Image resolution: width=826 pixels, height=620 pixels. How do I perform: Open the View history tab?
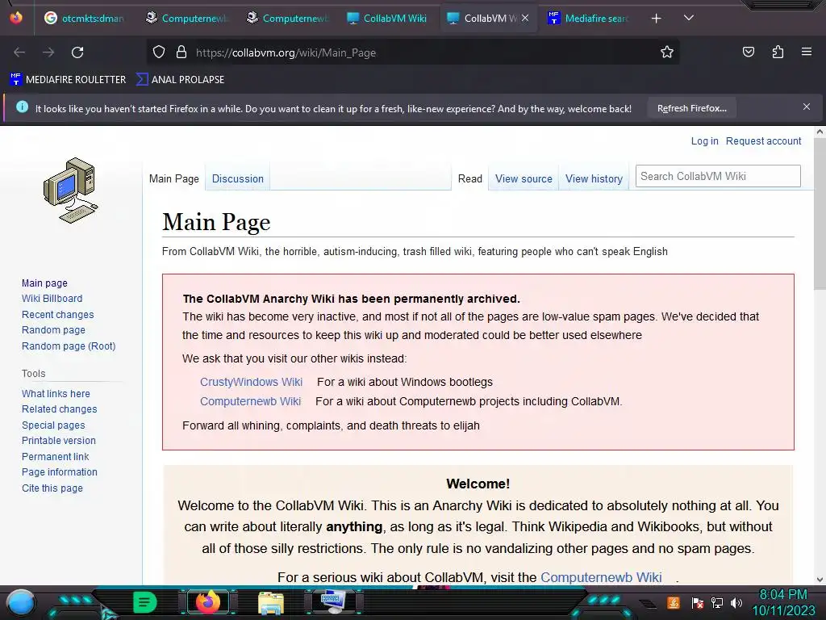(594, 178)
